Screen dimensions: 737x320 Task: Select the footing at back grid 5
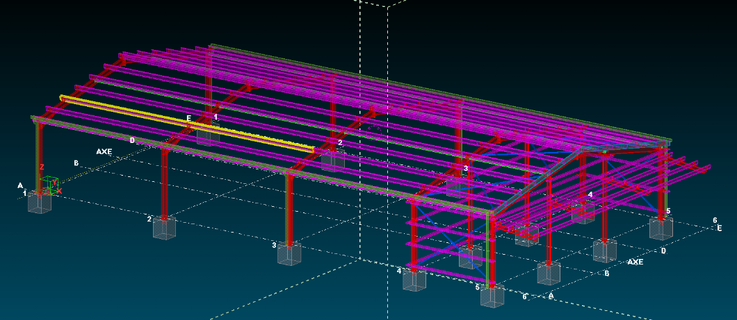661,228
